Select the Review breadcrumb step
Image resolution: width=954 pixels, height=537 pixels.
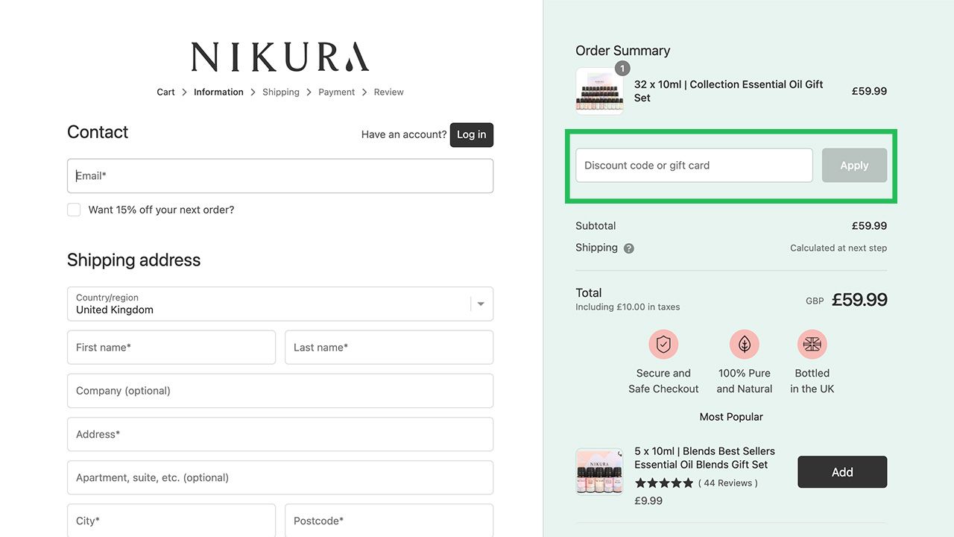tap(389, 92)
